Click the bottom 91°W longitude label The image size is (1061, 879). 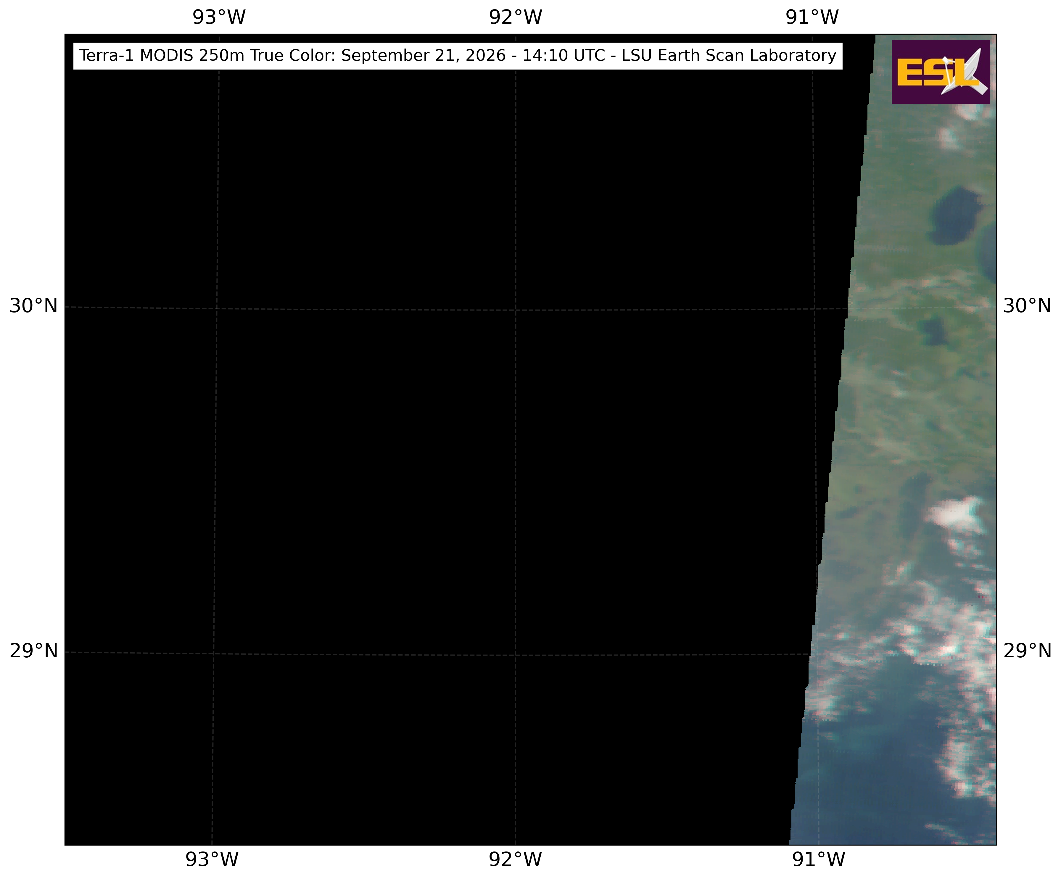coord(819,859)
